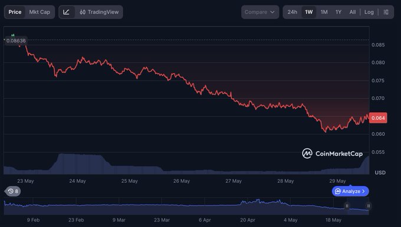Select the 24h time range
The image size is (401, 227).
tap(292, 12)
